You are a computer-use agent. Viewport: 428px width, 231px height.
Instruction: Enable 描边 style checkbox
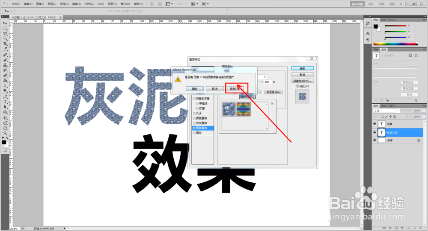[x=194, y=133]
